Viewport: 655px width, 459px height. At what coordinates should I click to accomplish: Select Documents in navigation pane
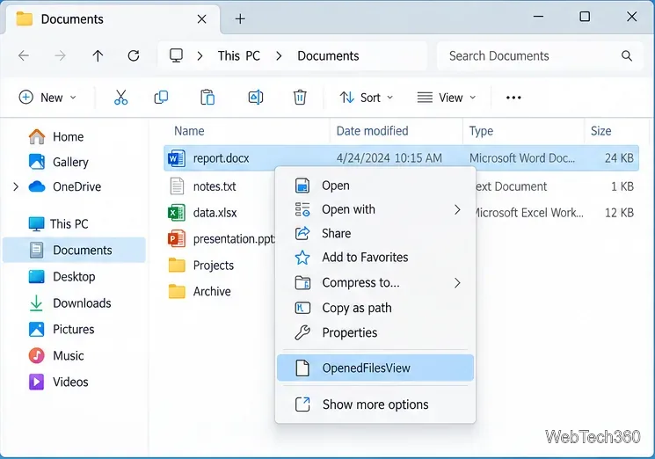pos(74,251)
